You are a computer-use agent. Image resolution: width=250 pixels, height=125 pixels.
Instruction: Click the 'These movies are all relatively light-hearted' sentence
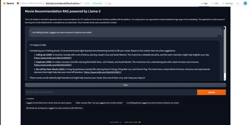pos(87,78)
